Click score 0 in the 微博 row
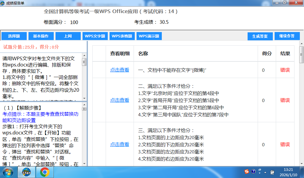This screenshot has width=304, height=178. [x=263, y=70]
